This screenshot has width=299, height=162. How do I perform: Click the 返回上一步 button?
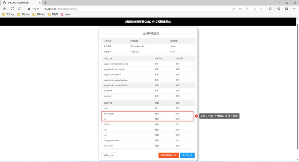(x=109, y=155)
